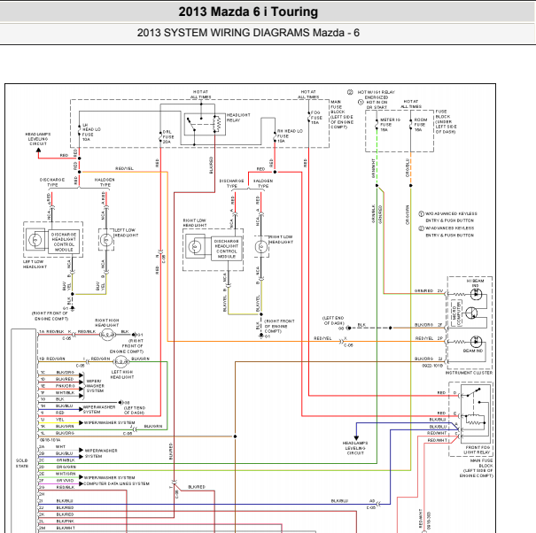Click the ROOM fuse 15A symbol
Screen dimensions: 536x533
click(411, 124)
